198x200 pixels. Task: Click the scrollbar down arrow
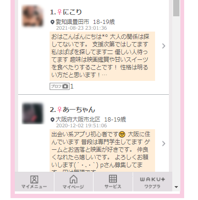point(176,187)
